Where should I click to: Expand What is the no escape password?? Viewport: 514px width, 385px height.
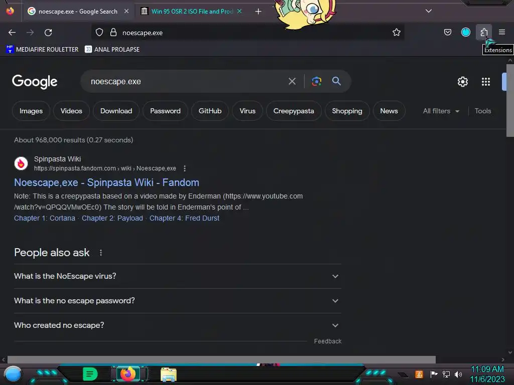(177, 301)
